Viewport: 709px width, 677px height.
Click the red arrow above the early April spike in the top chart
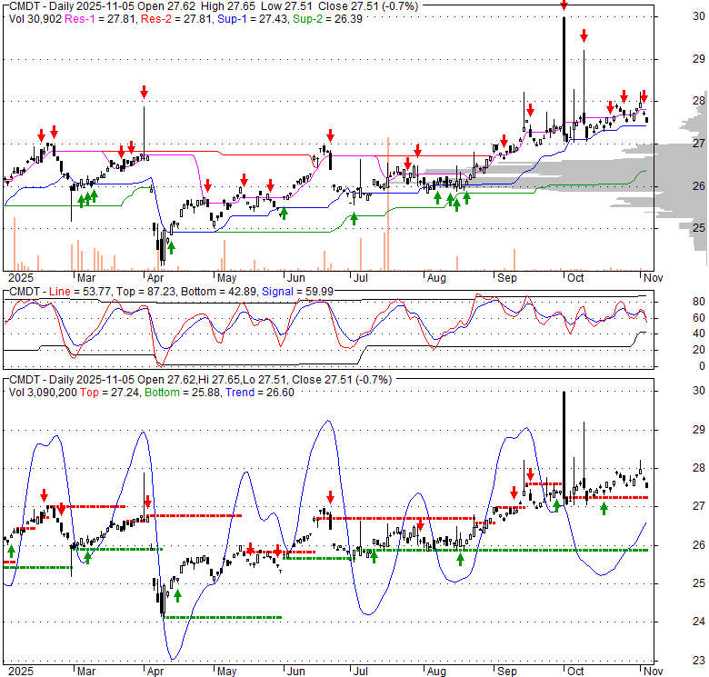click(x=144, y=92)
